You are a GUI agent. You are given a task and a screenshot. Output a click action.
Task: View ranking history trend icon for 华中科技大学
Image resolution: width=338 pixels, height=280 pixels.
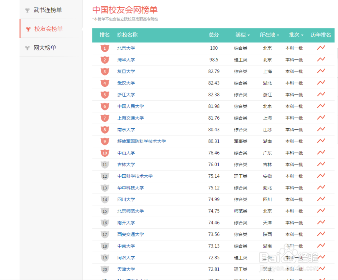[321, 187]
